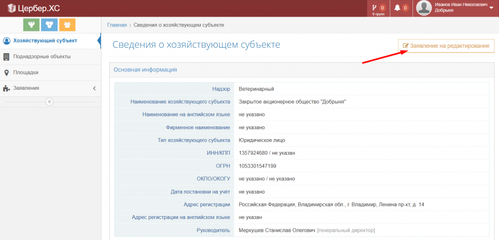Click the groups branch icon in header

[375, 8]
